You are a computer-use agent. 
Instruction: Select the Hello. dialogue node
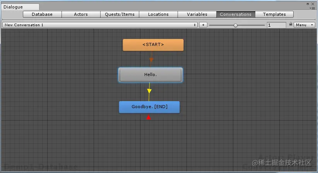point(150,75)
